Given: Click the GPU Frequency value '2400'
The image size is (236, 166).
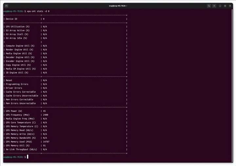Looking at the screenshot, I should [x=46, y=115].
